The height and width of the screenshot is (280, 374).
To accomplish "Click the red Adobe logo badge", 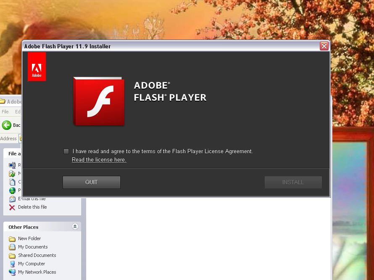I will tap(37, 67).
